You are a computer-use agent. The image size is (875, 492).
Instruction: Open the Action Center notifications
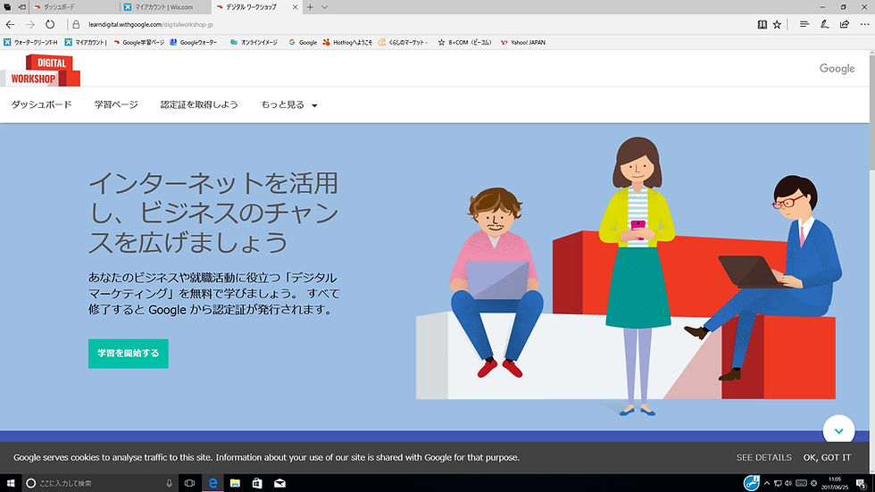862,483
